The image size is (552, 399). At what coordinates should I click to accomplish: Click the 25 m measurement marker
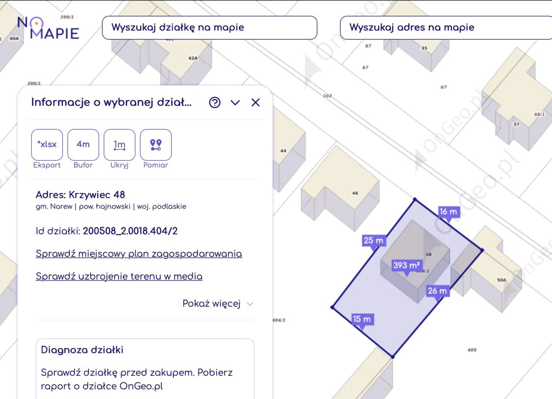(373, 240)
